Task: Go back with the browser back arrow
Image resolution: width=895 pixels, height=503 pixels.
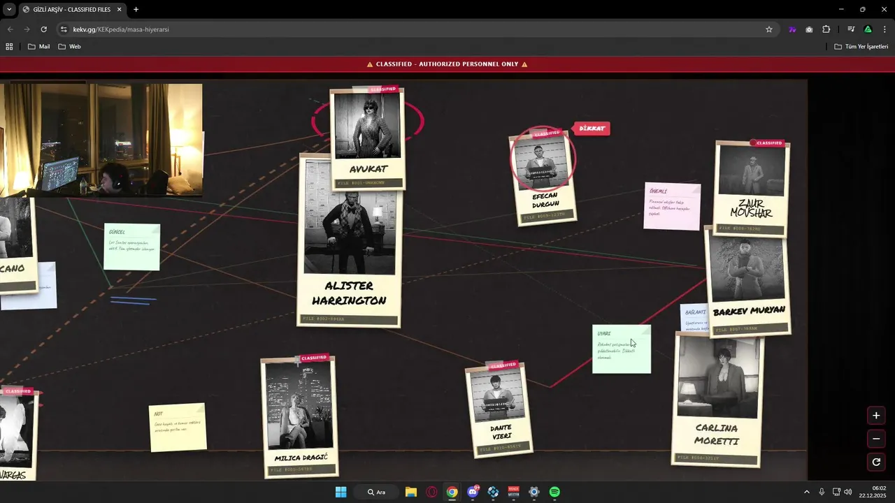Action: coord(10,29)
